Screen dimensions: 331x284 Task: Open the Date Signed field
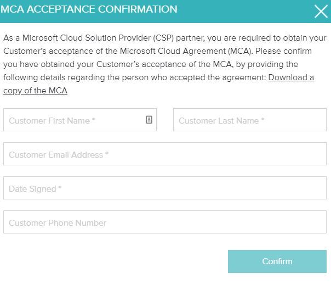coord(164,188)
